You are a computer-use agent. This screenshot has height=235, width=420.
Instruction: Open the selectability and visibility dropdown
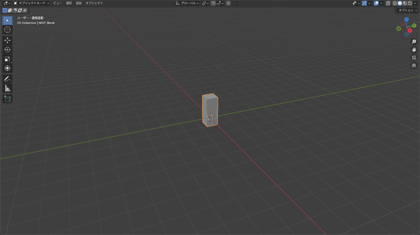click(356, 3)
